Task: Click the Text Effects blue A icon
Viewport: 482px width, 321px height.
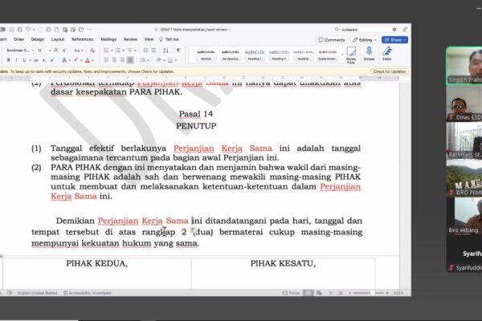Action: click(64, 60)
